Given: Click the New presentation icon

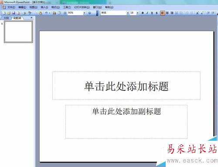Looking at the screenshot, I should (x=4, y=13).
